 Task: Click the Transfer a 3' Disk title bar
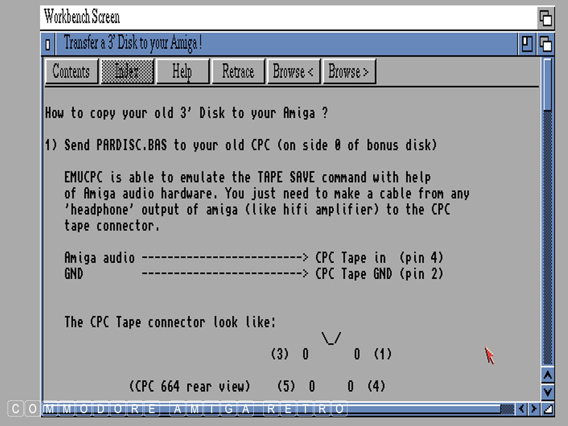click(284, 44)
